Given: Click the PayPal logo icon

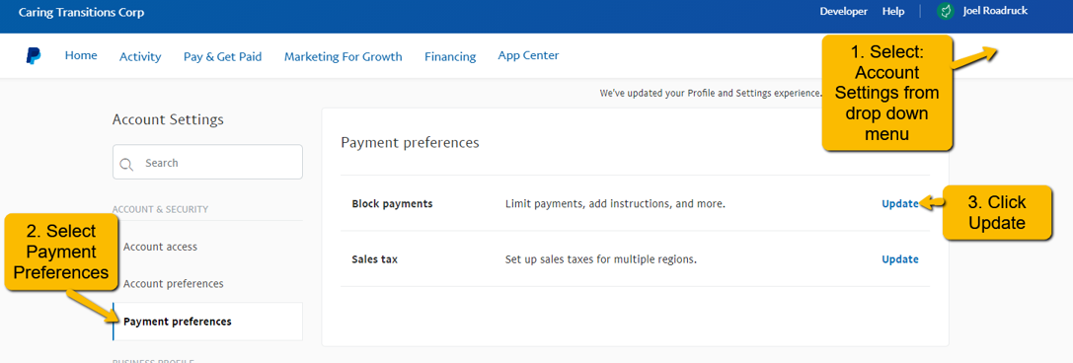Looking at the screenshot, I should pos(34,56).
